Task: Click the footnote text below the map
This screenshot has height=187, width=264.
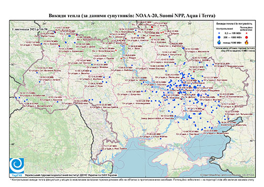Action: click(x=132, y=179)
